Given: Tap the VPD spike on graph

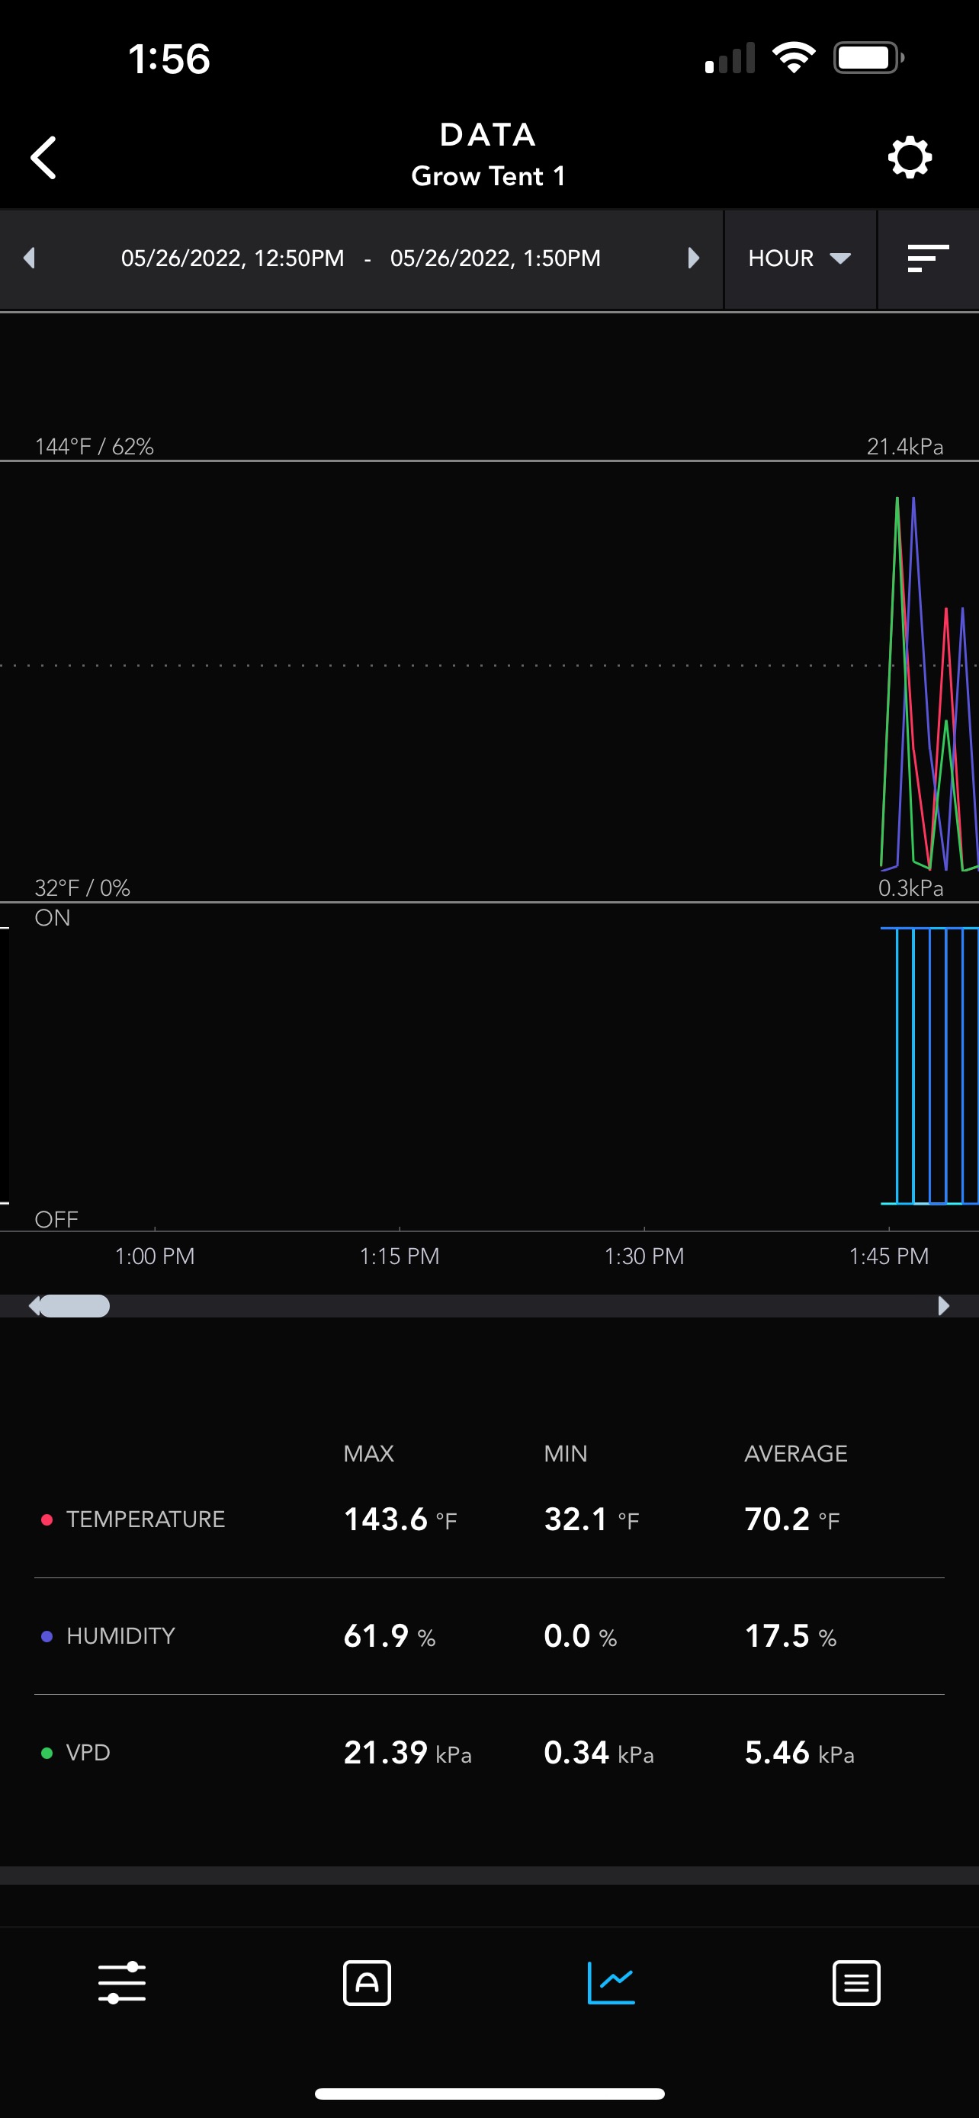Looking at the screenshot, I should [896, 510].
